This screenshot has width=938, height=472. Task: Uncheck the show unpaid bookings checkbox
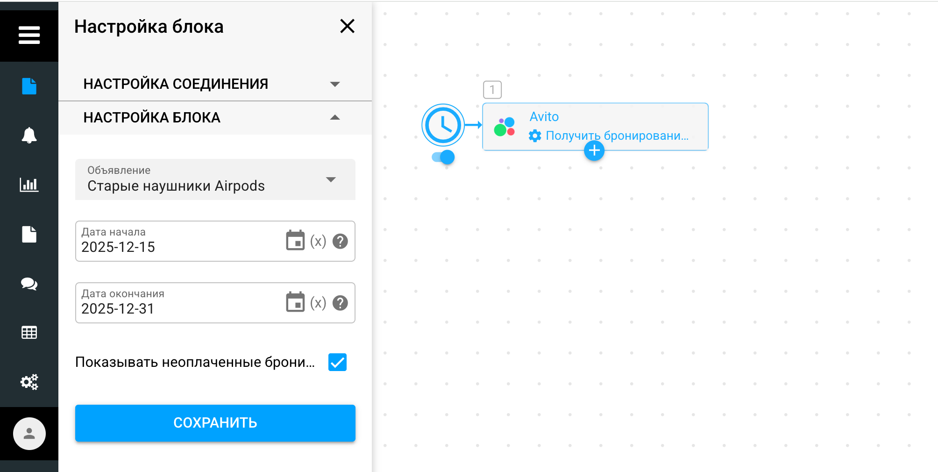pyautogui.click(x=337, y=362)
